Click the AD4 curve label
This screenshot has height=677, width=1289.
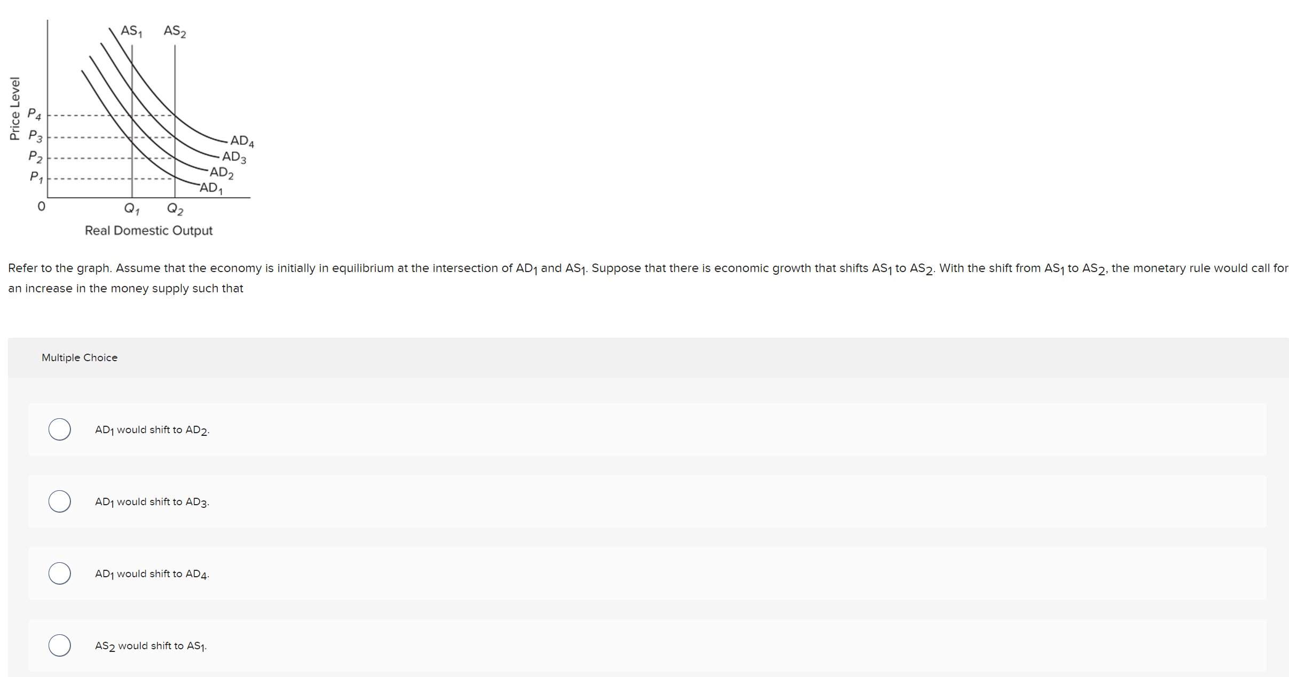tap(242, 141)
